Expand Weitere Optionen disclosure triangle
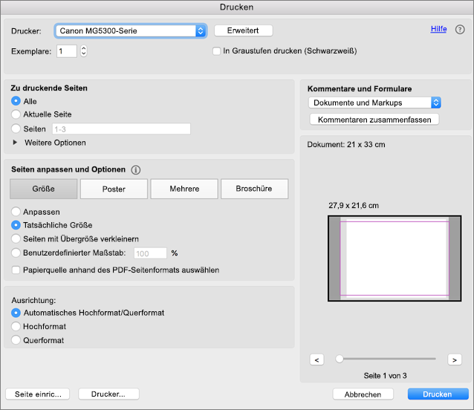 point(15,143)
